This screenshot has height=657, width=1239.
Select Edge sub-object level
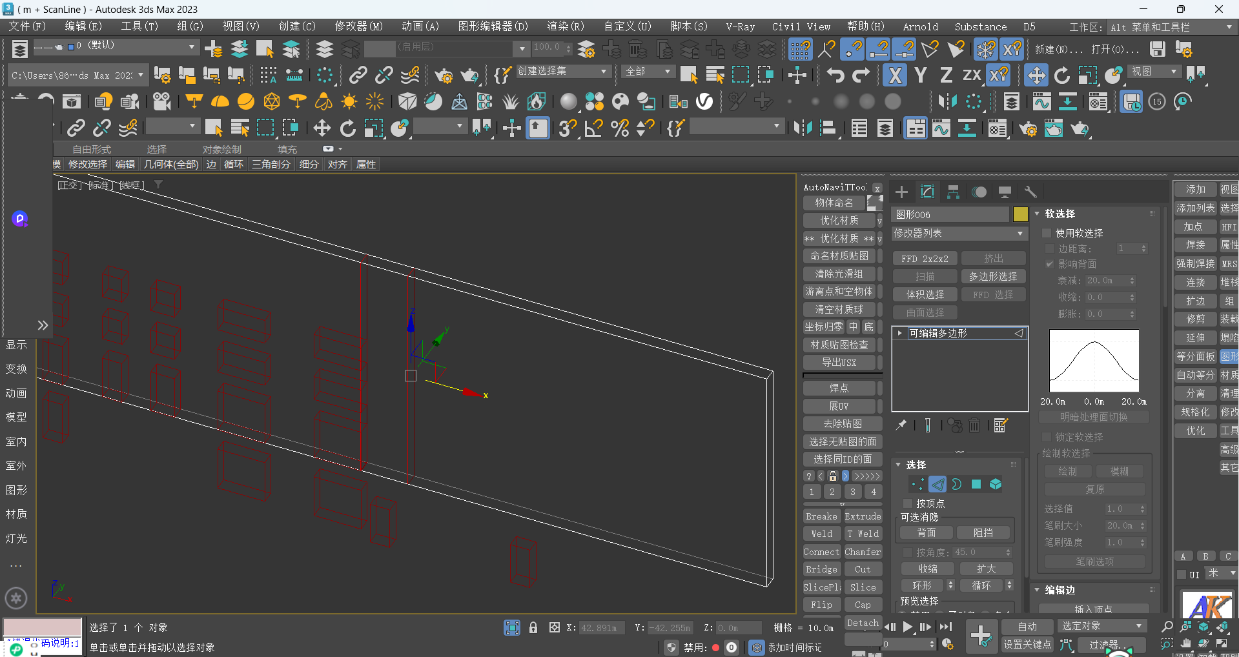point(937,484)
